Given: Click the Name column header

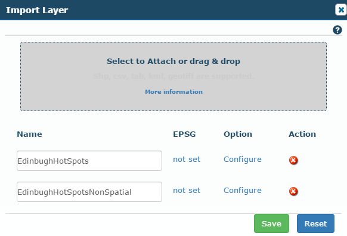Looking at the screenshot, I should click(29, 134).
